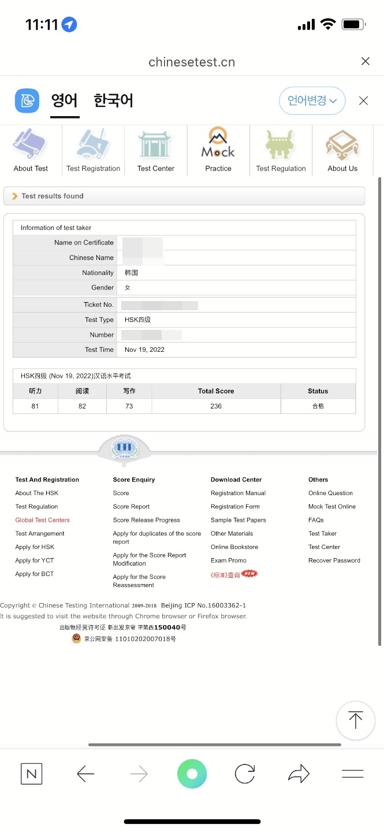Select the Total Score value 236
The width and height of the screenshot is (384, 832).
coord(216,406)
